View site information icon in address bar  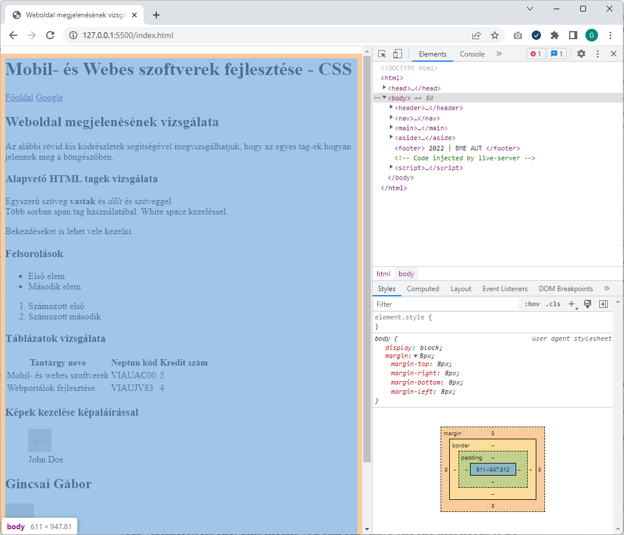73,35
